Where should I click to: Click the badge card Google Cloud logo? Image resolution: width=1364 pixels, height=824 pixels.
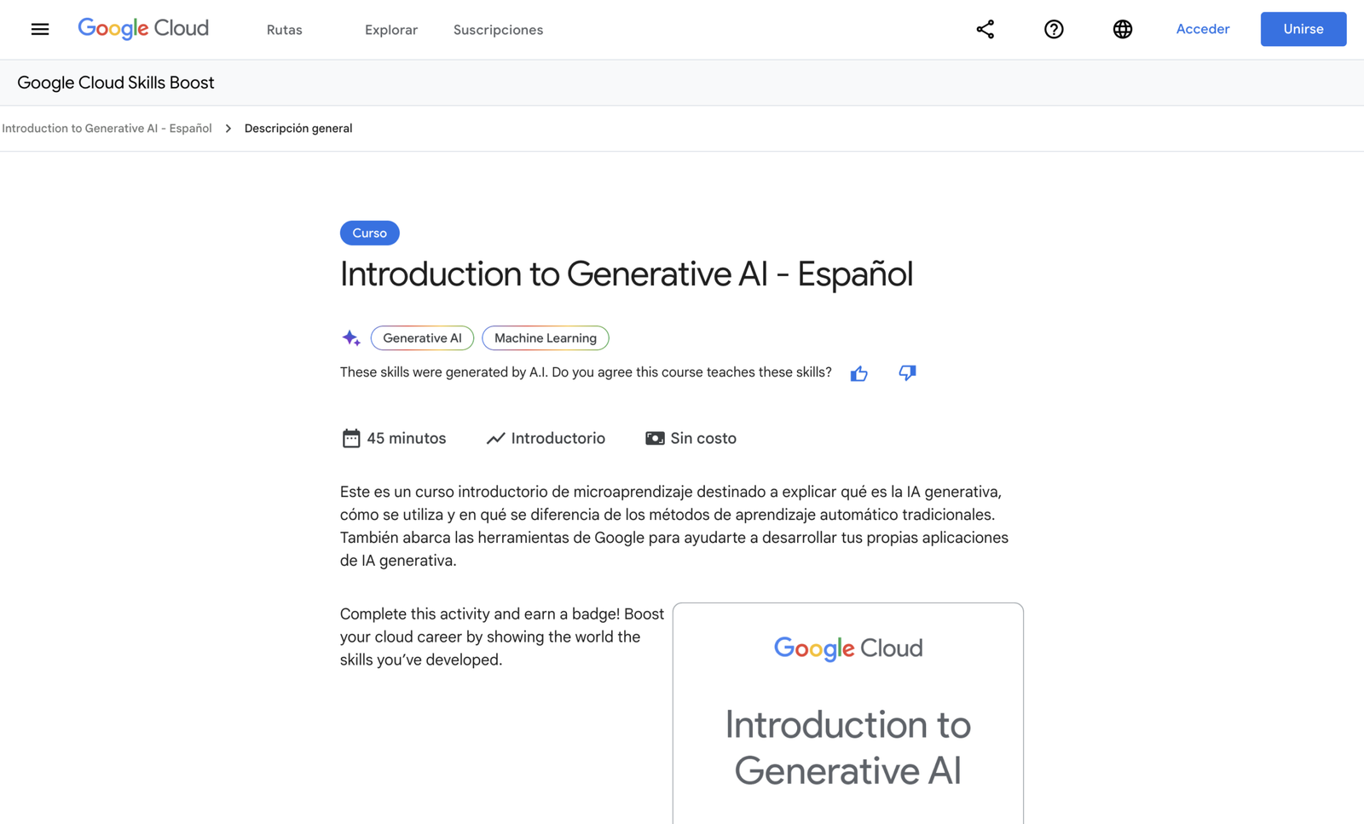pos(848,648)
